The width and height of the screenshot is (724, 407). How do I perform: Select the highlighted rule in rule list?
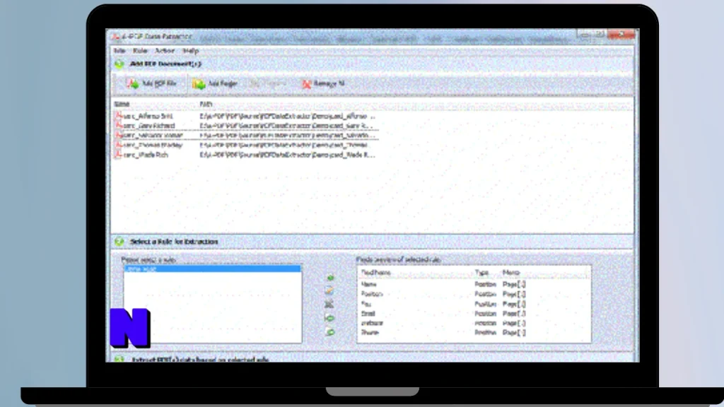click(x=212, y=269)
